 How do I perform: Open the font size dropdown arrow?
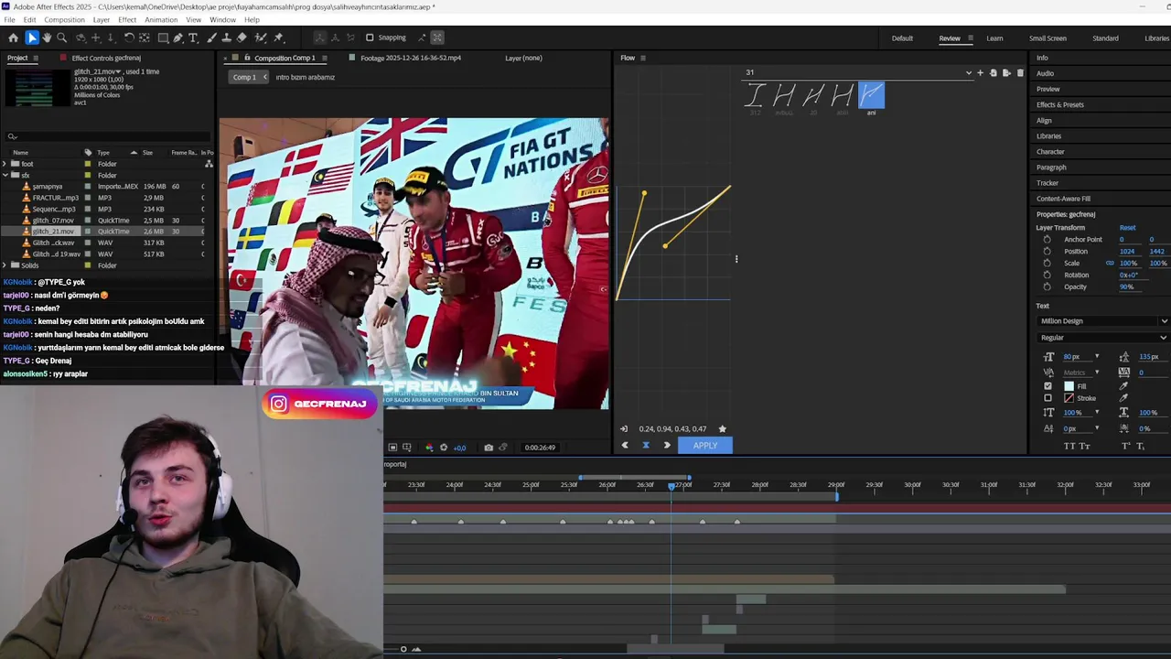tap(1097, 357)
